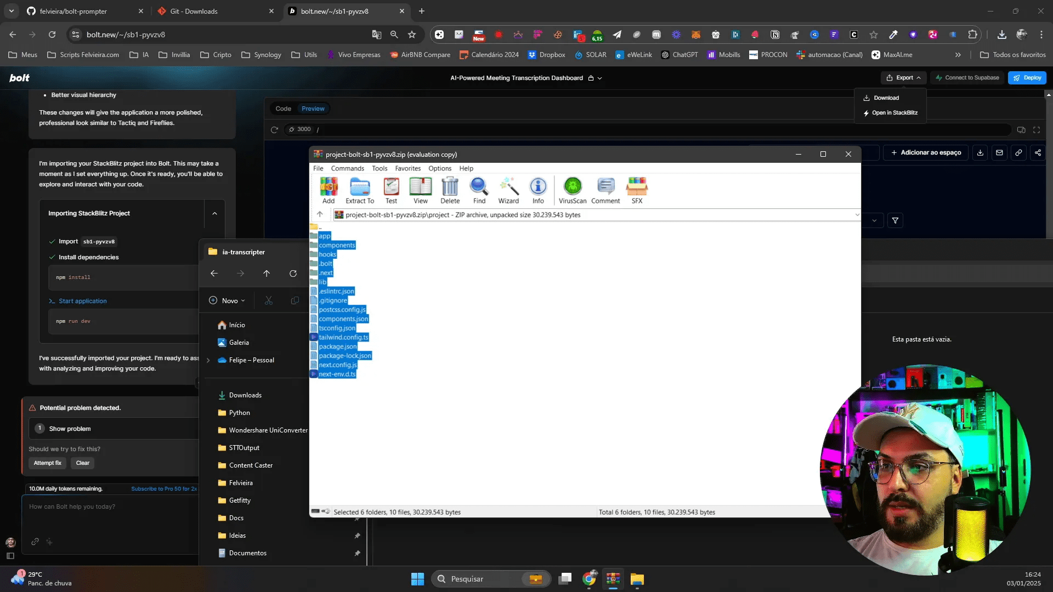This screenshot has height=592, width=1053.
Task: Click the View icon in WinRAR toolbar
Action: pos(421,190)
